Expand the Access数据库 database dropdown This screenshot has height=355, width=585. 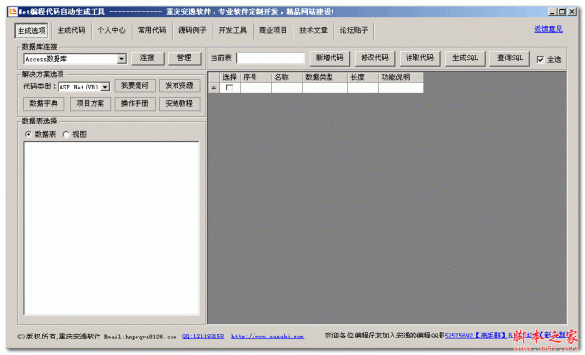pyautogui.click(x=121, y=59)
